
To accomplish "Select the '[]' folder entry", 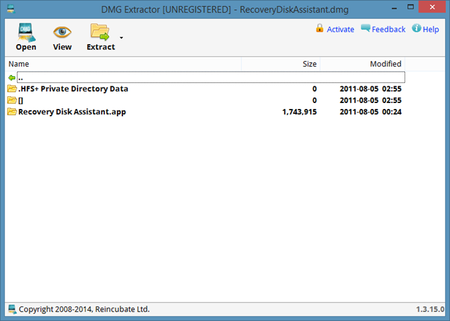I will 21,100.
